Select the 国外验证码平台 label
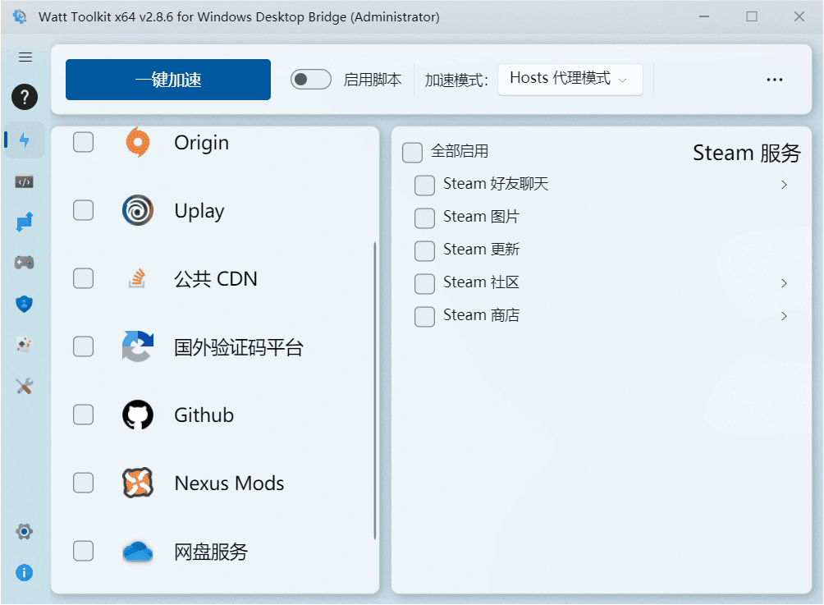 click(x=239, y=347)
